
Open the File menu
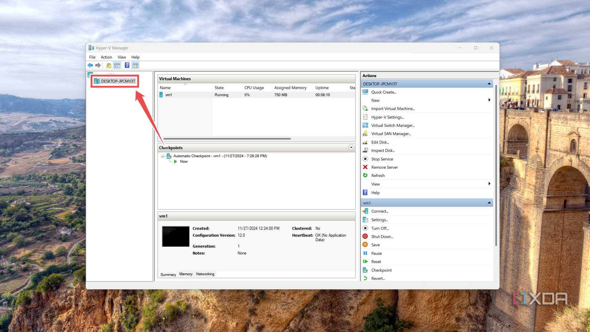coord(92,57)
